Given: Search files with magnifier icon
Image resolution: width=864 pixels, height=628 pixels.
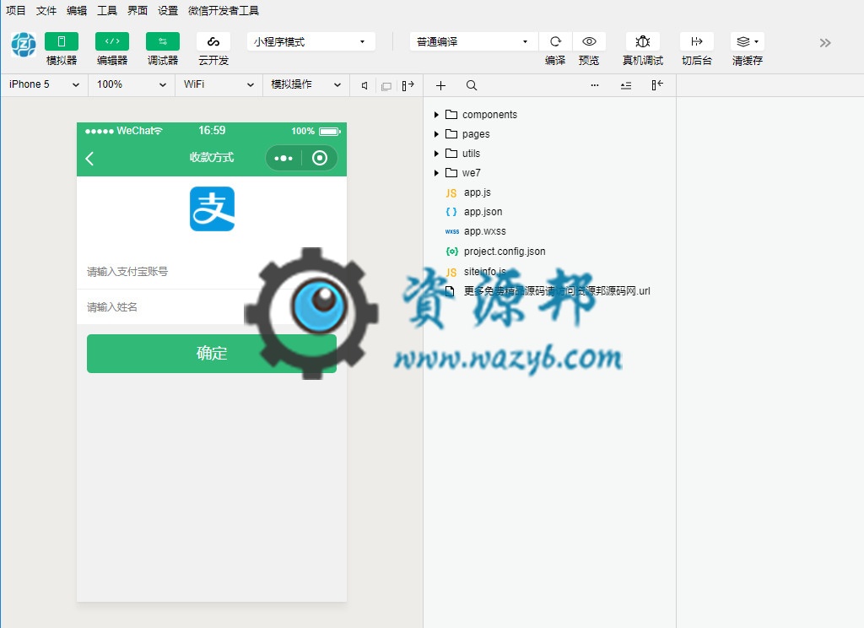Looking at the screenshot, I should tap(472, 85).
